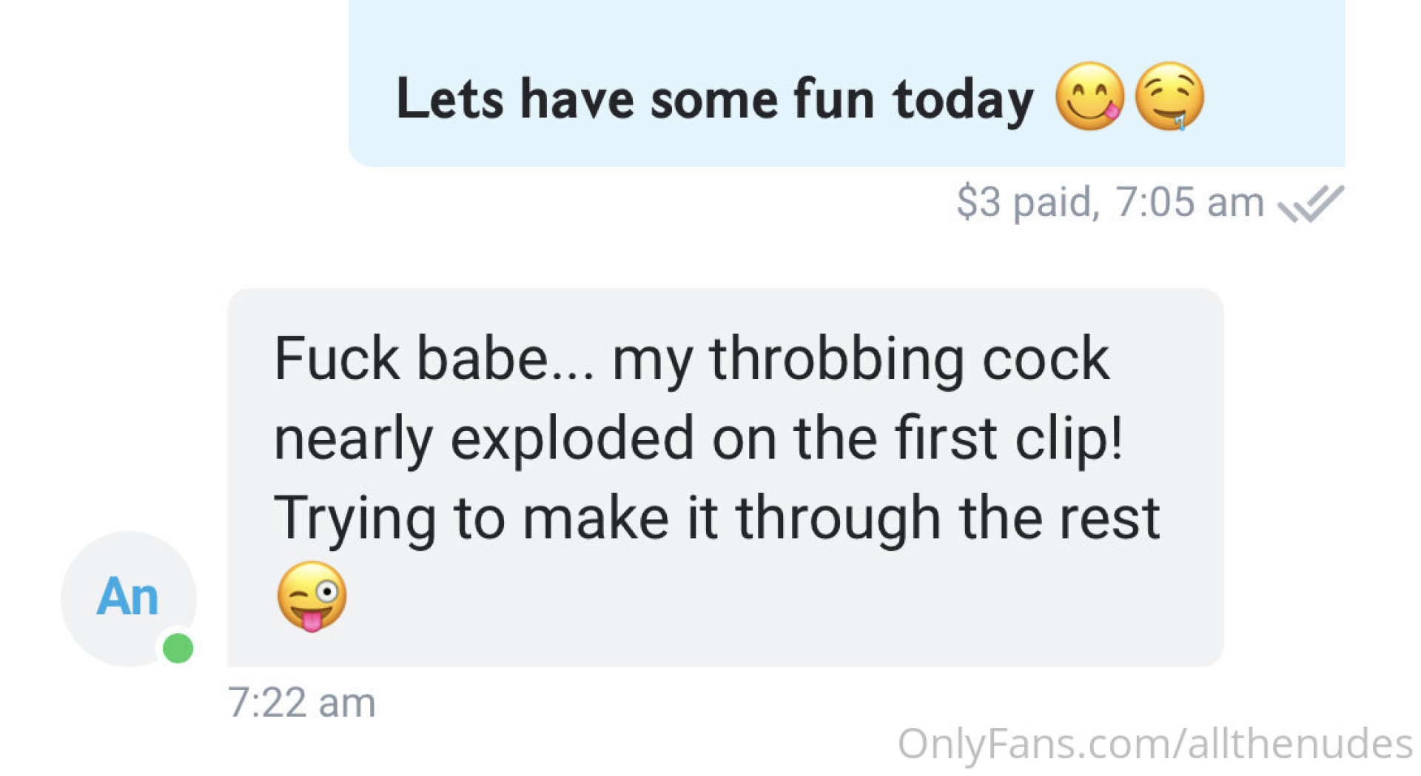Image resolution: width=1421 pixels, height=776 pixels.
Task: Click the "$3 paid" label
Action: coord(1024,202)
